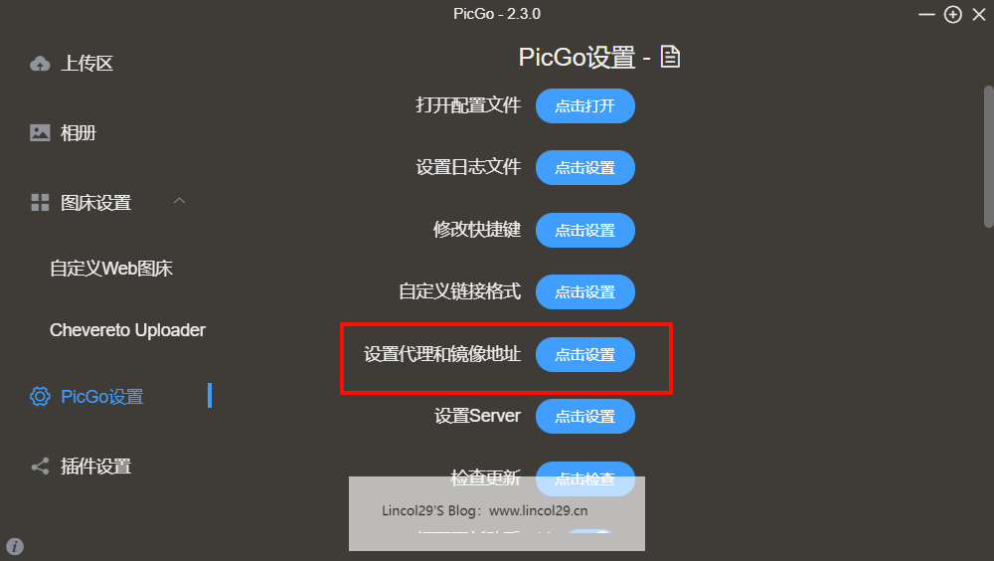Open the document icon next to PicGo设置 title

(x=670, y=57)
